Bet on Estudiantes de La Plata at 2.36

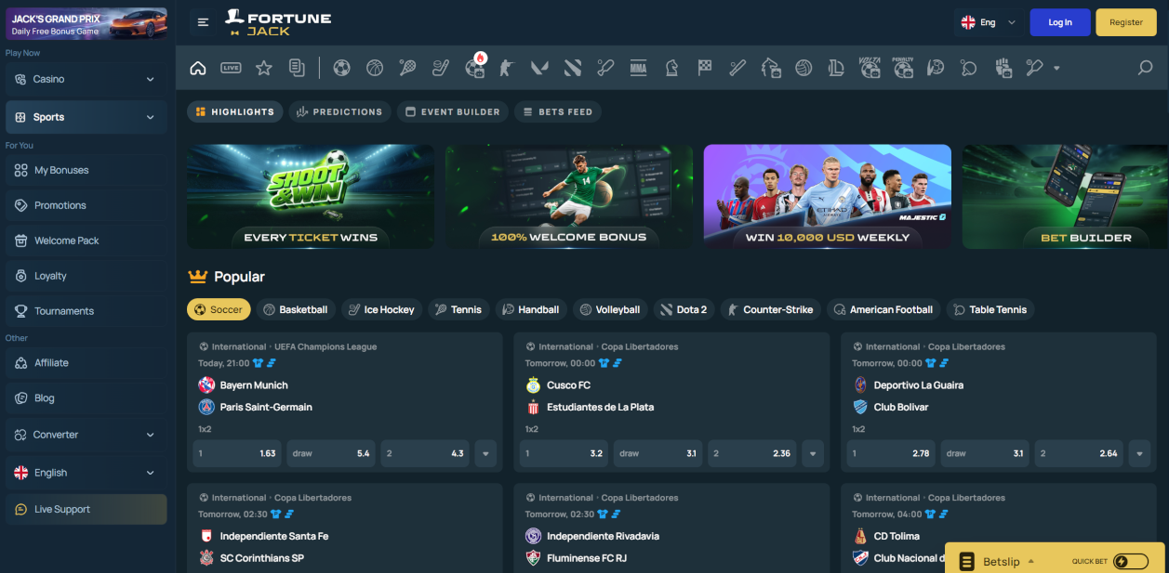pyautogui.click(x=751, y=453)
